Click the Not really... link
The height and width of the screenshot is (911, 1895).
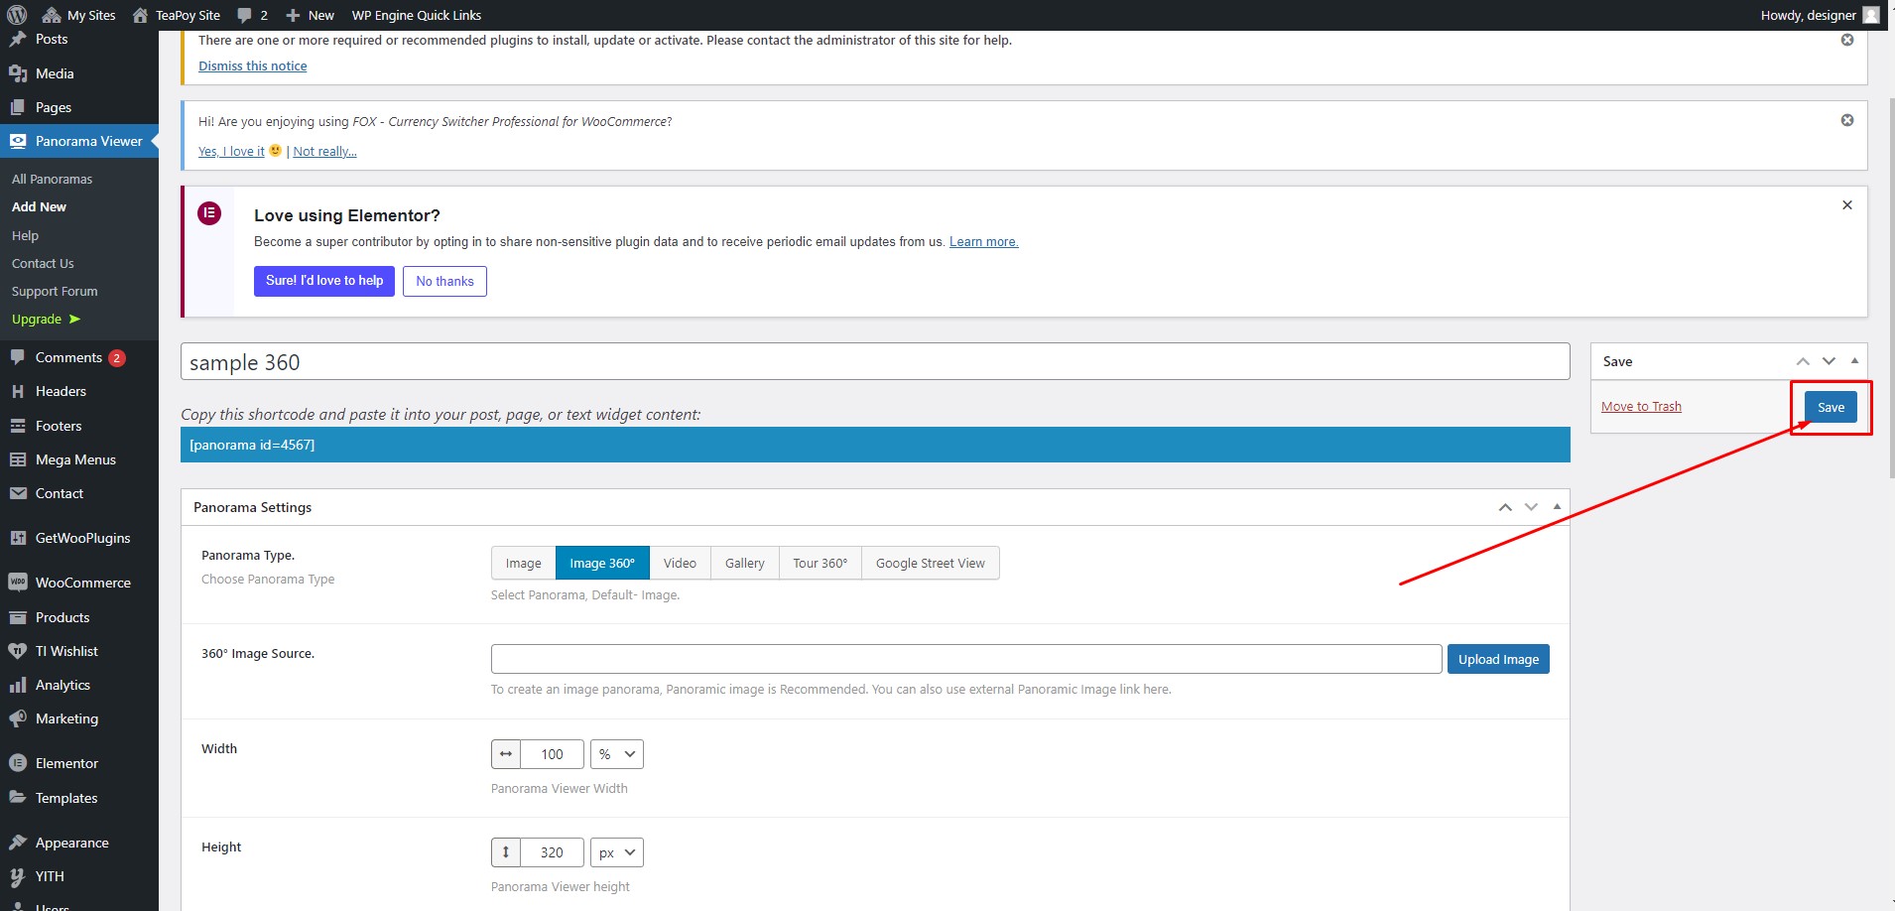pyautogui.click(x=324, y=152)
